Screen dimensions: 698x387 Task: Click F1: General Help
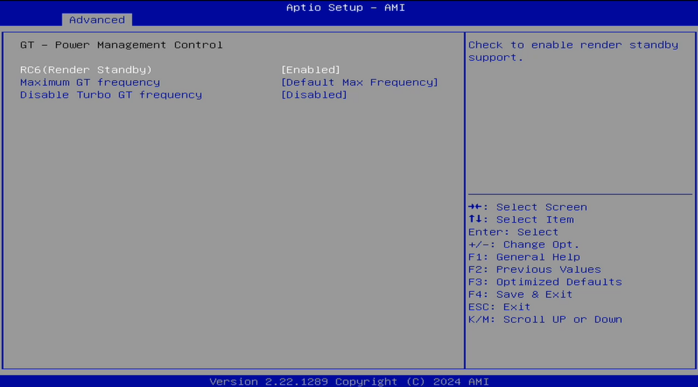(524, 257)
